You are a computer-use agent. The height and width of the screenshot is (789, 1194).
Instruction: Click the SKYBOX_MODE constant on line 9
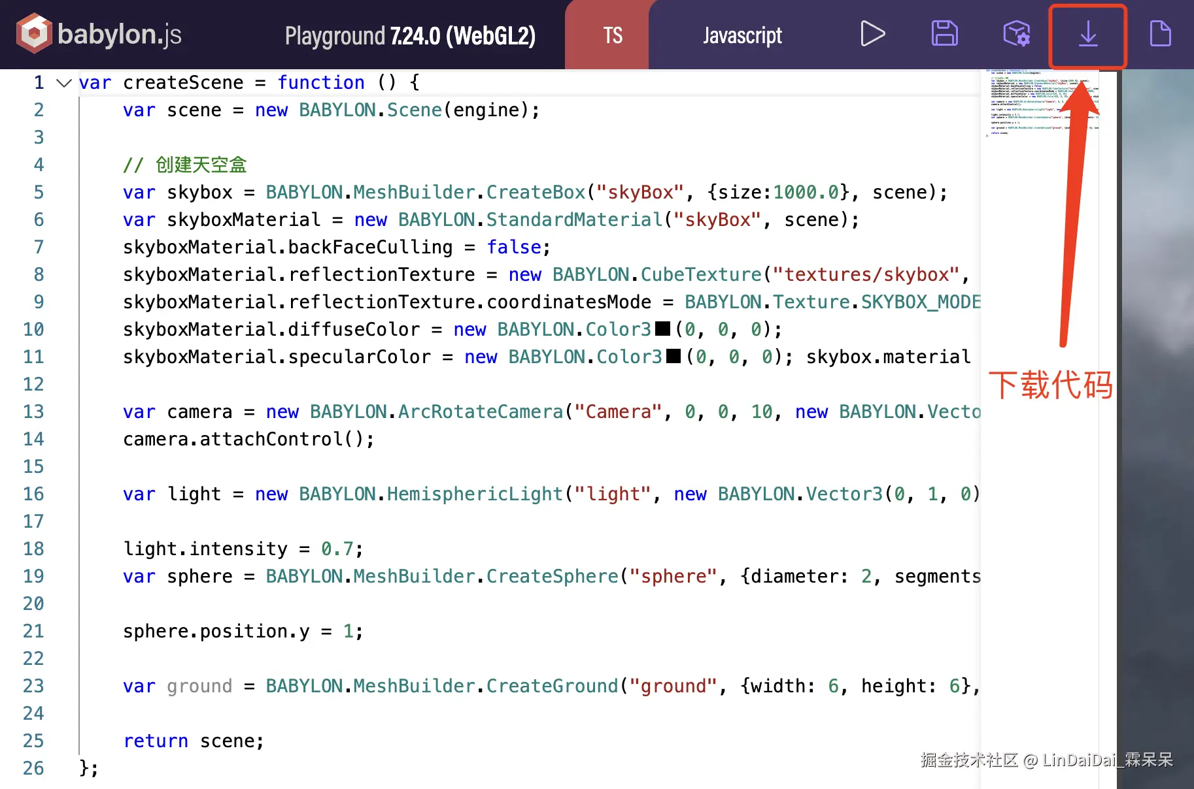click(x=921, y=302)
